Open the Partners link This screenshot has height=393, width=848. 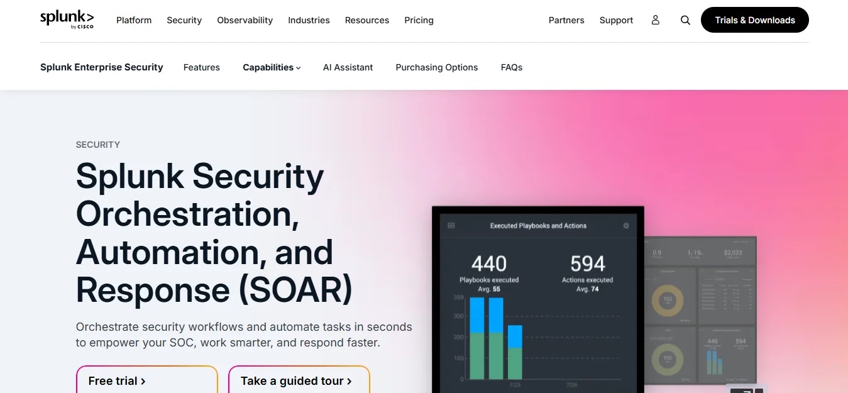tap(566, 20)
